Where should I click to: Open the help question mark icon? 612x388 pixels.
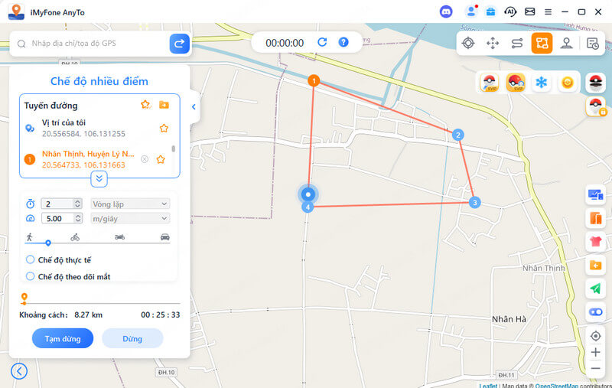click(x=343, y=42)
